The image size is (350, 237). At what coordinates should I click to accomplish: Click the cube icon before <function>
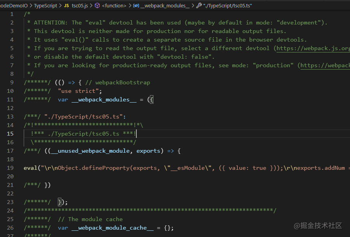[98, 5]
